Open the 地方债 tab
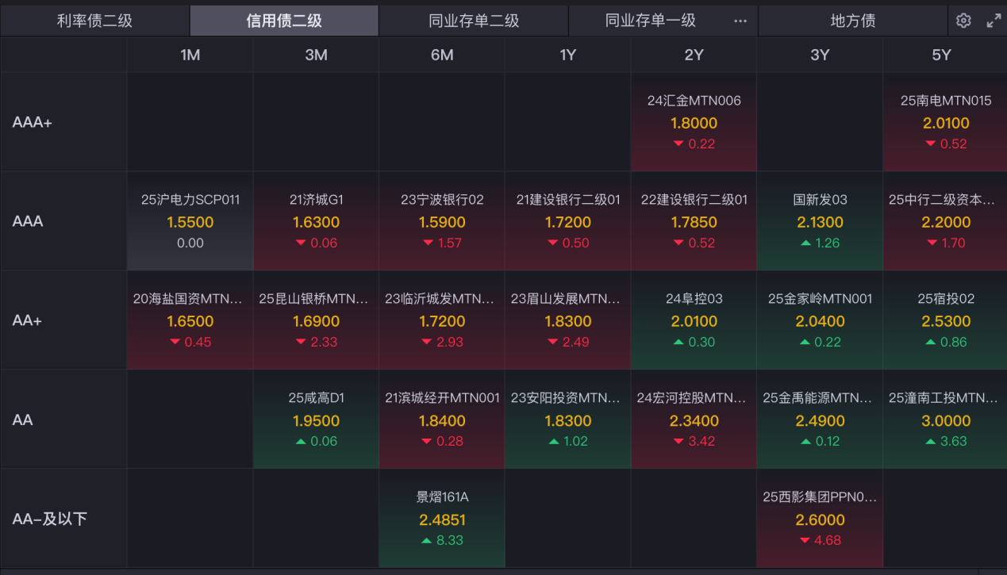The height and width of the screenshot is (575, 1007). pos(852,21)
